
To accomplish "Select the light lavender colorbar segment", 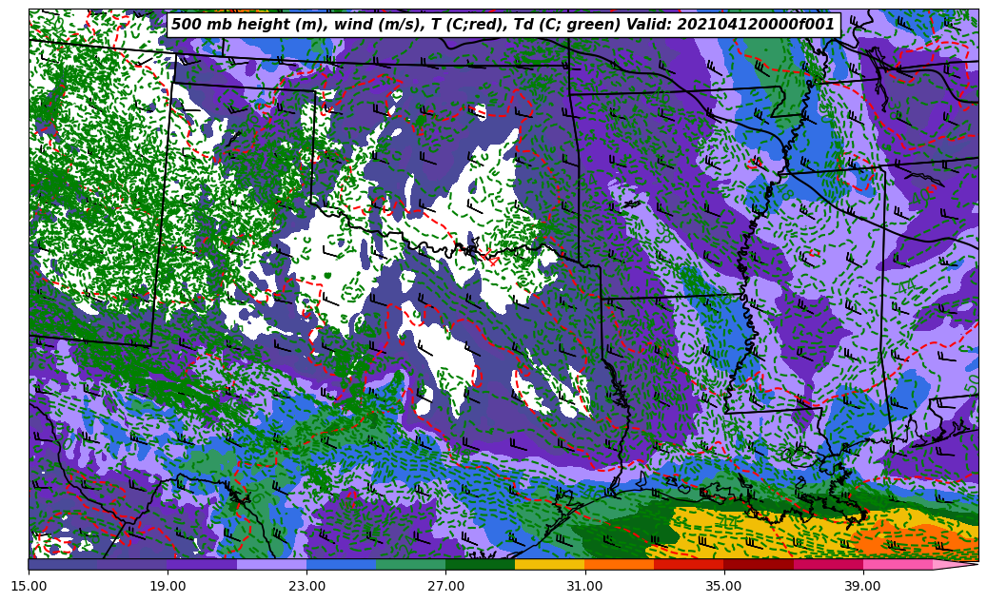I will click(x=271, y=565).
